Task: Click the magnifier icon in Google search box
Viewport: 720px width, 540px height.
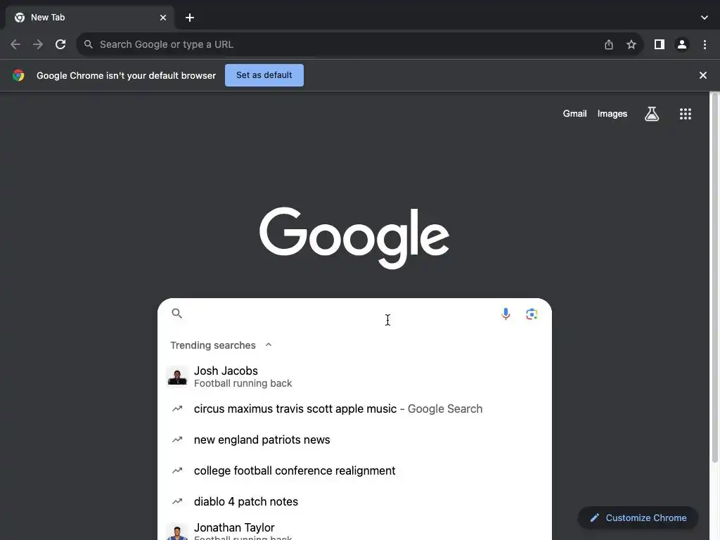Action: (176, 314)
